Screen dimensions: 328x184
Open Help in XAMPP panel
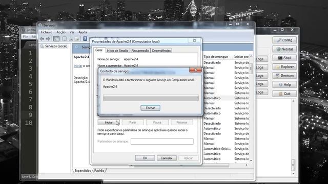[284, 84]
